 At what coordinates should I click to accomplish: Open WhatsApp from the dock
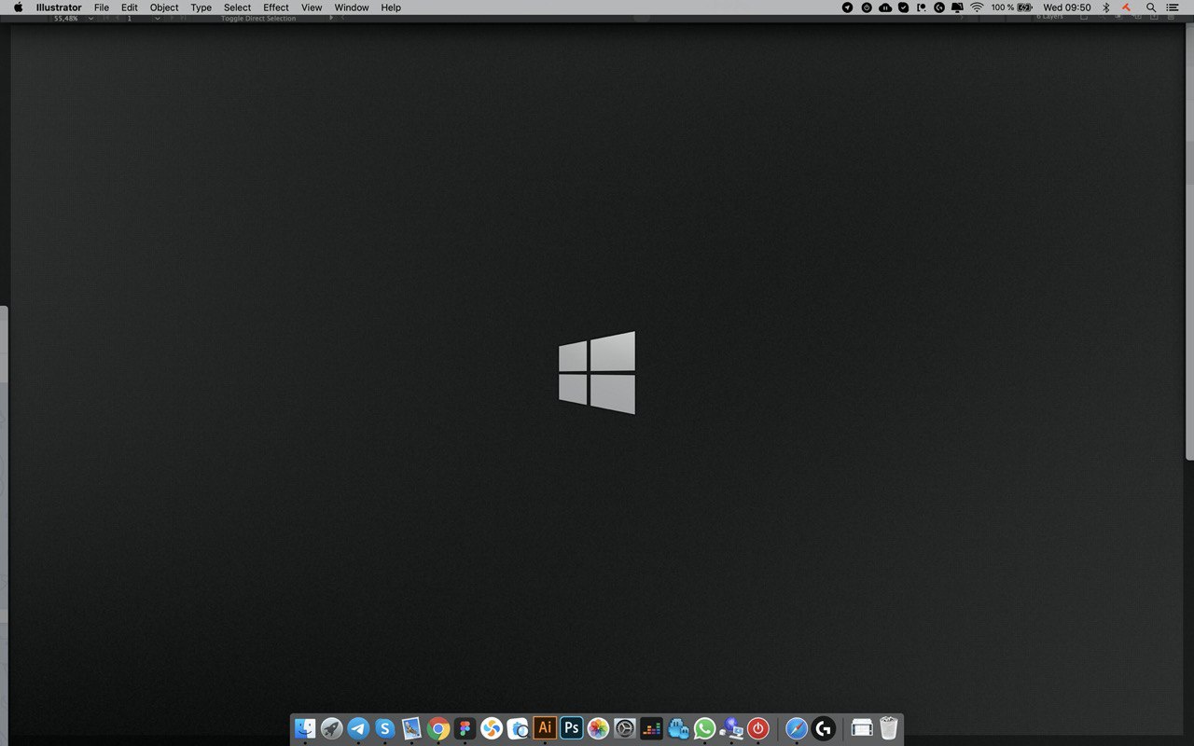pos(704,728)
